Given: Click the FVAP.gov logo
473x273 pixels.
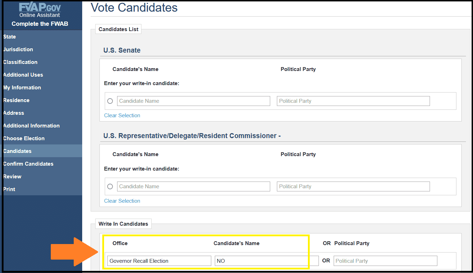Looking at the screenshot, I should pyautogui.click(x=40, y=8).
